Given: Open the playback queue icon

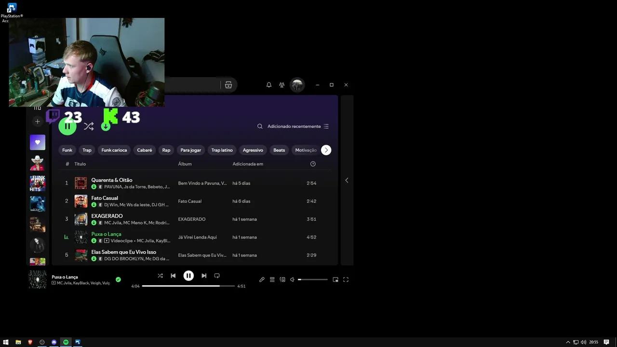Looking at the screenshot, I should (272, 280).
